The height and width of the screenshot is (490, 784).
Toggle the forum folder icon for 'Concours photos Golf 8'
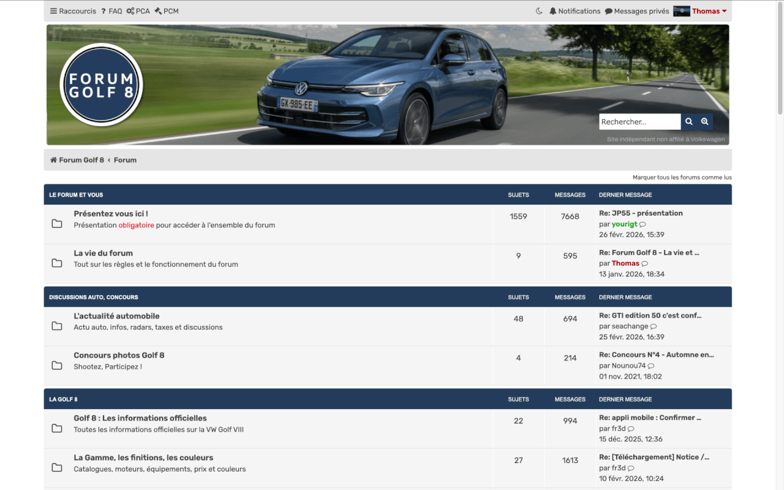[56, 365]
